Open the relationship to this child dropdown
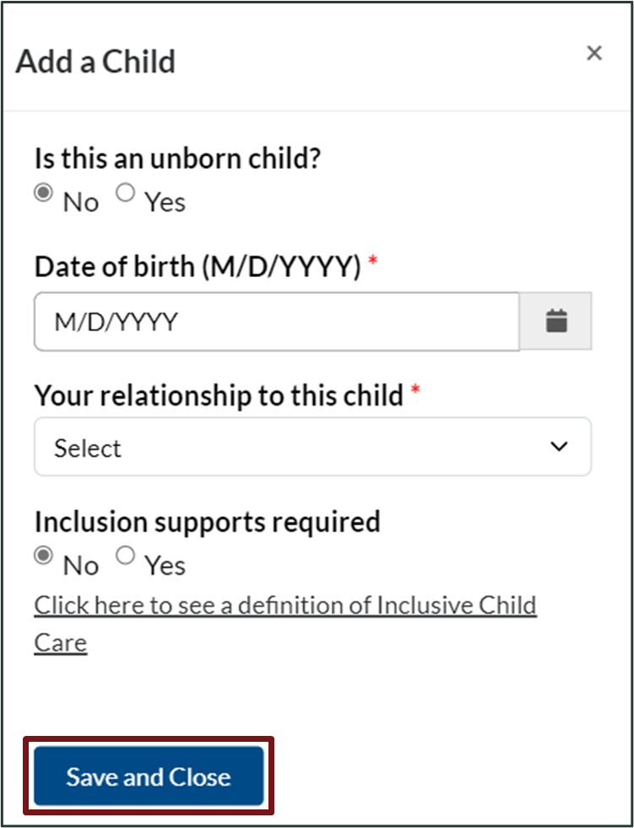This screenshot has width=634, height=828. click(x=312, y=447)
